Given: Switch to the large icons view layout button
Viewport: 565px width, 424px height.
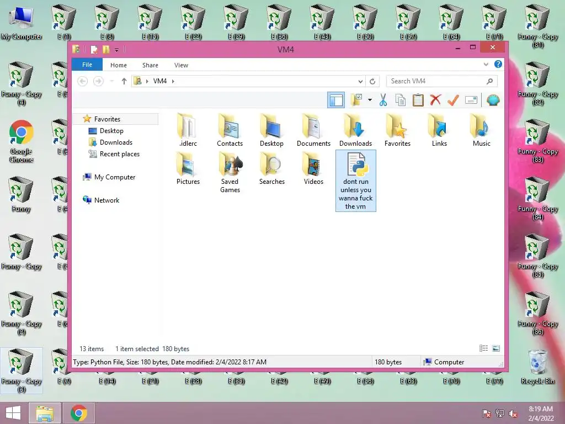Looking at the screenshot, I should (496, 348).
